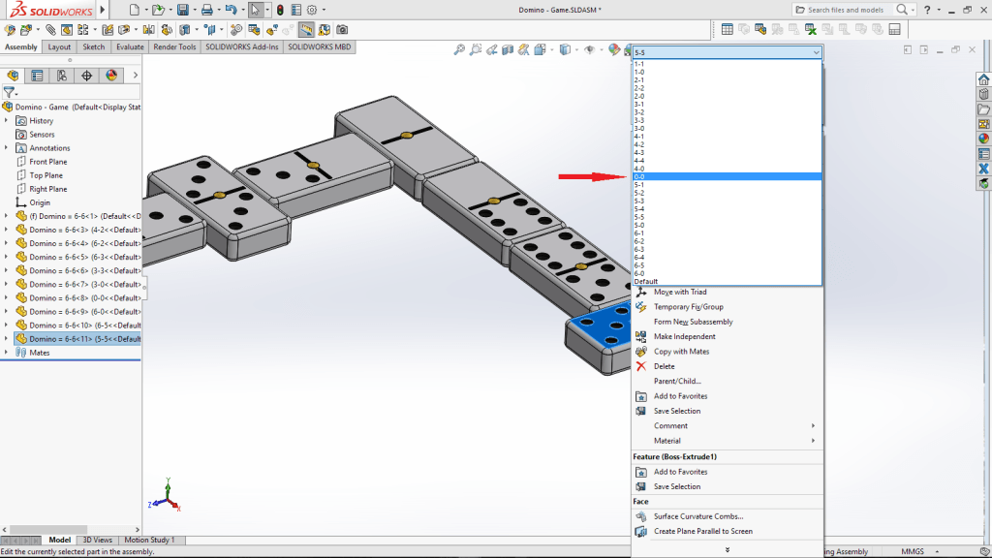Click the Edit Appearance icon
The image size is (992, 558).
click(x=615, y=48)
